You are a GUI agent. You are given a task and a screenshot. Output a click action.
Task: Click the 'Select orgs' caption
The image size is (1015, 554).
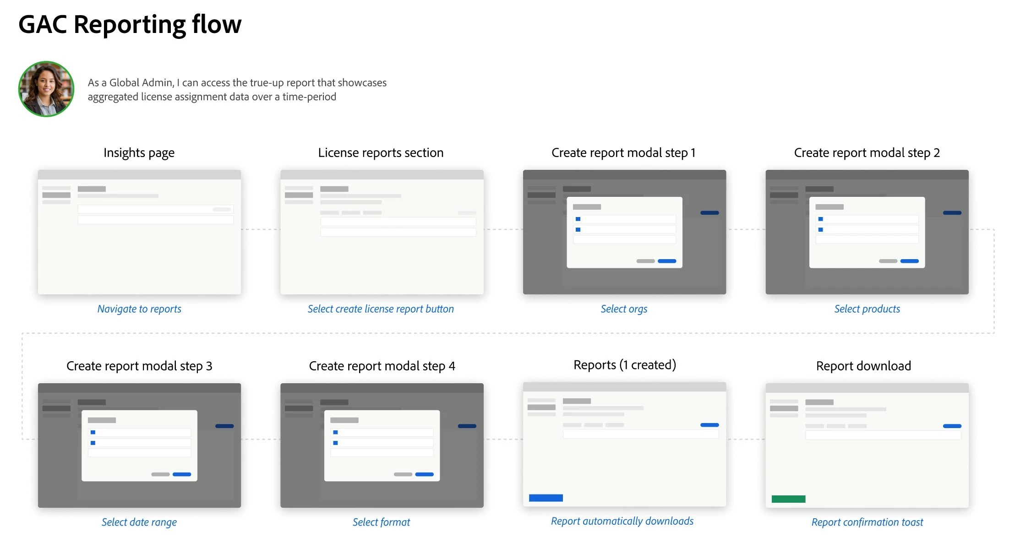tap(624, 309)
